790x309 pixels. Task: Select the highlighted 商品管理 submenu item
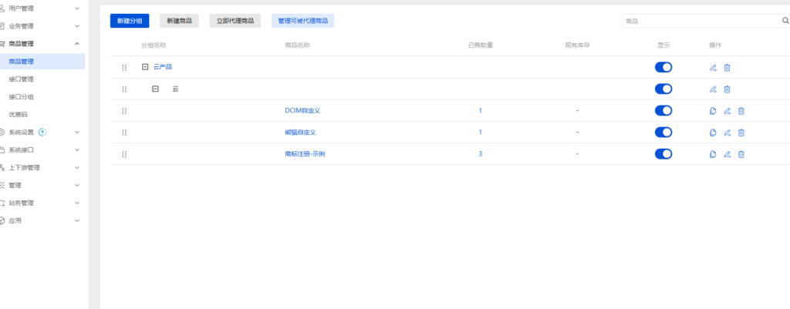click(x=42, y=62)
